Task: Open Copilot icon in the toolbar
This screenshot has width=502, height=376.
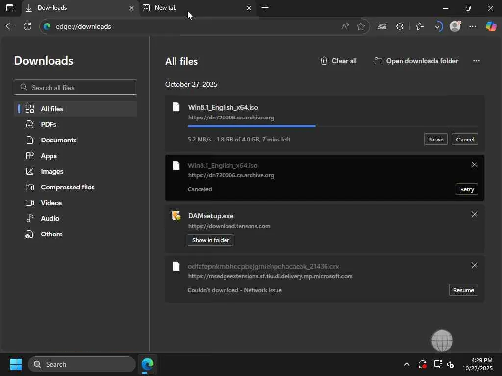Action: 491,26
